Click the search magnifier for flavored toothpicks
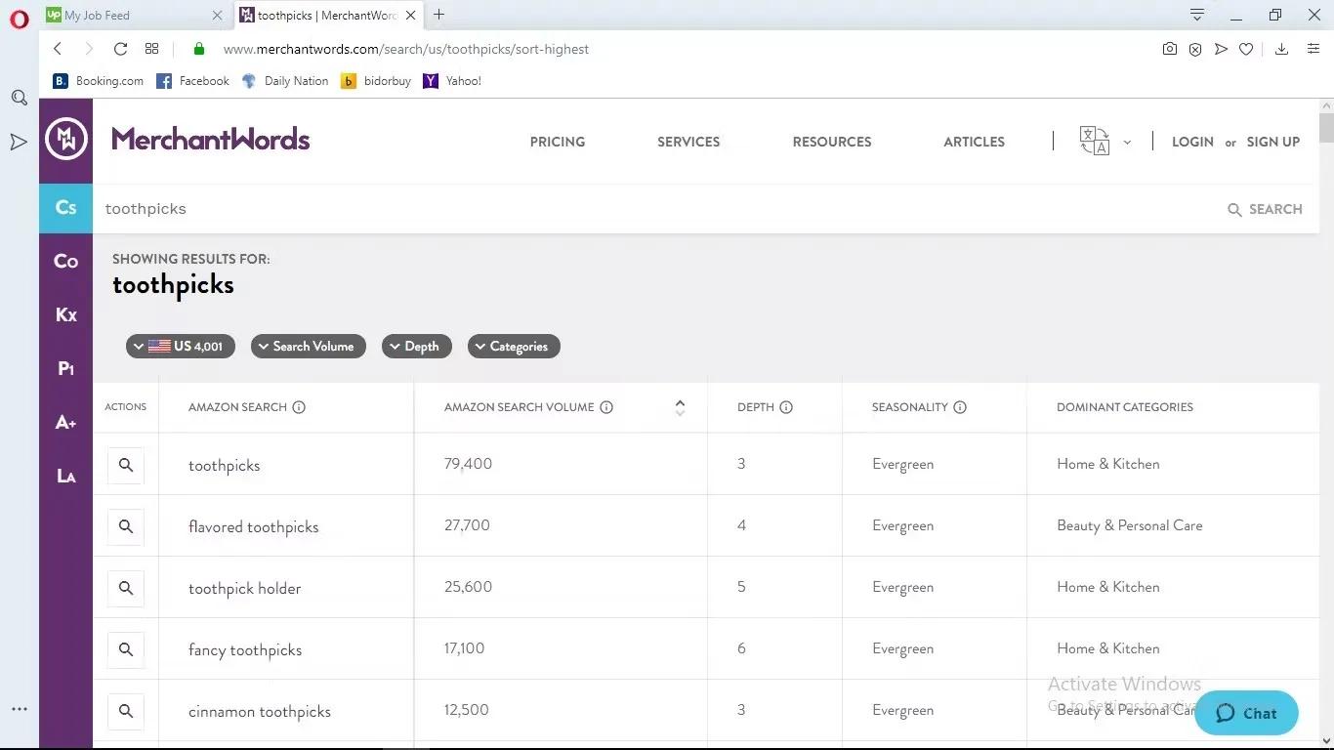Image resolution: width=1334 pixels, height=750 pixels. pyautogui.click(x=126, y=527)
